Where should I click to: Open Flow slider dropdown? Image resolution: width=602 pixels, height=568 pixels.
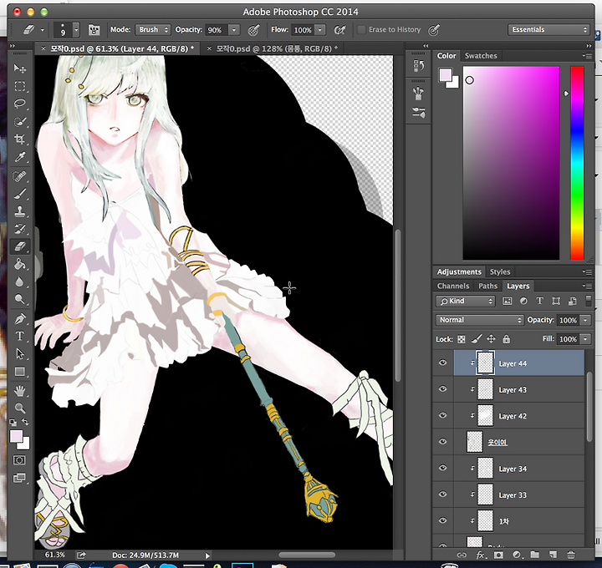pos(319,30)
